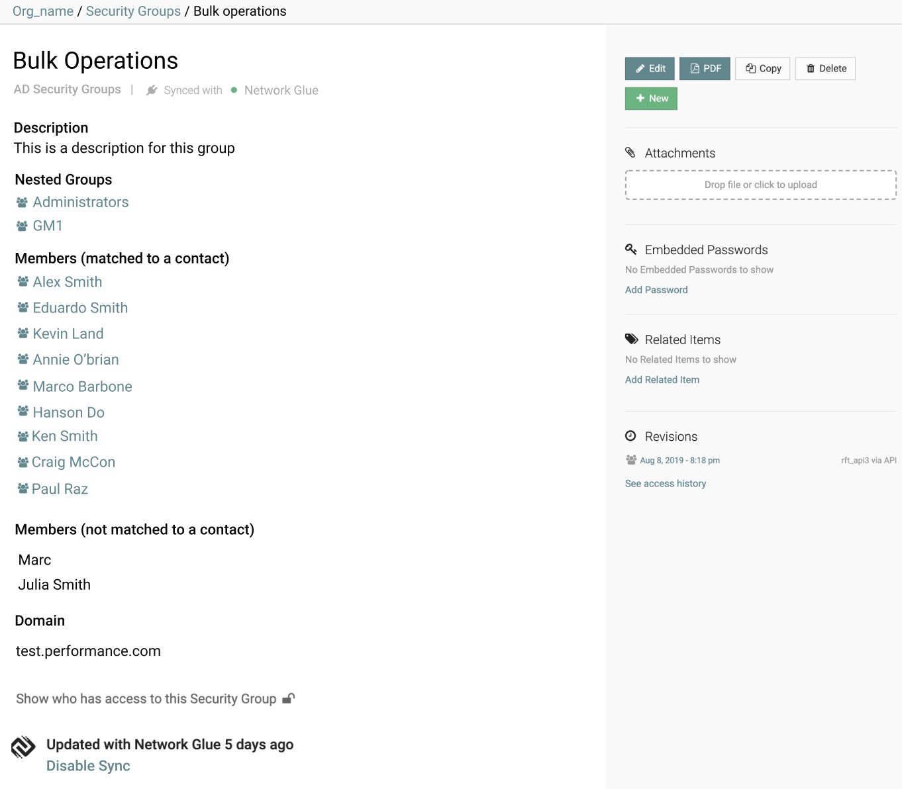Image resolution: width=902 pixels, height=789 pixels.
Task: Open the Administrators nested group
Action: (80, 202)
